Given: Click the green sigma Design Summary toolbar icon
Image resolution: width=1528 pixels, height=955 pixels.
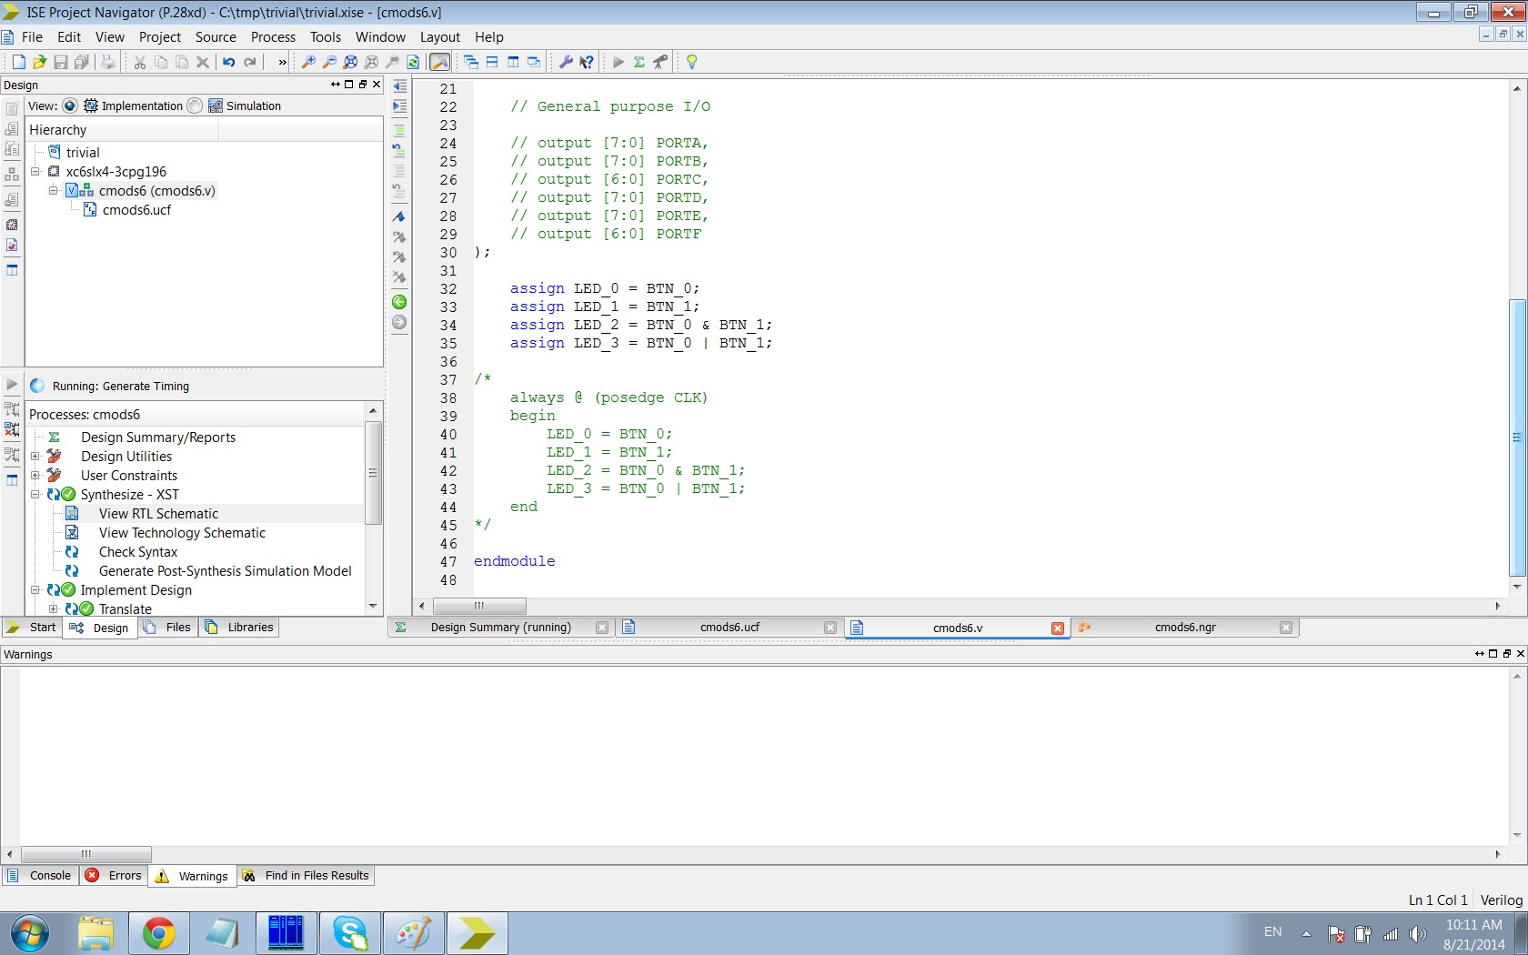Looking at the screenshot, I should (639, 62).
